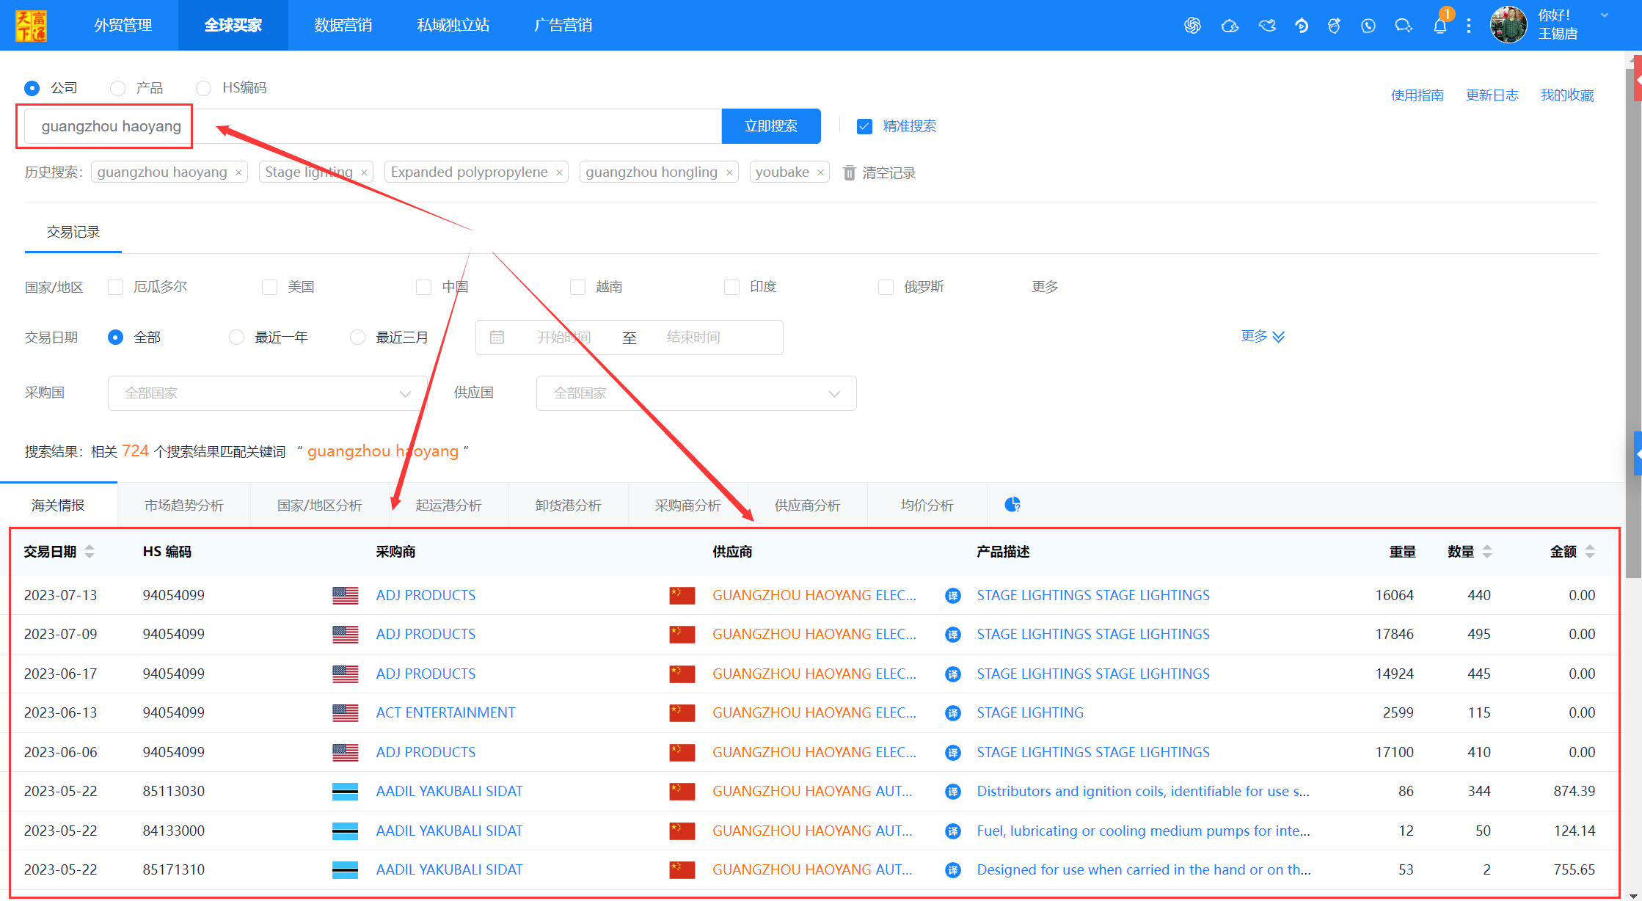Switch to the 市场趋势分析 tab
The image size is (1642, 901).
[x=184, y=505]
